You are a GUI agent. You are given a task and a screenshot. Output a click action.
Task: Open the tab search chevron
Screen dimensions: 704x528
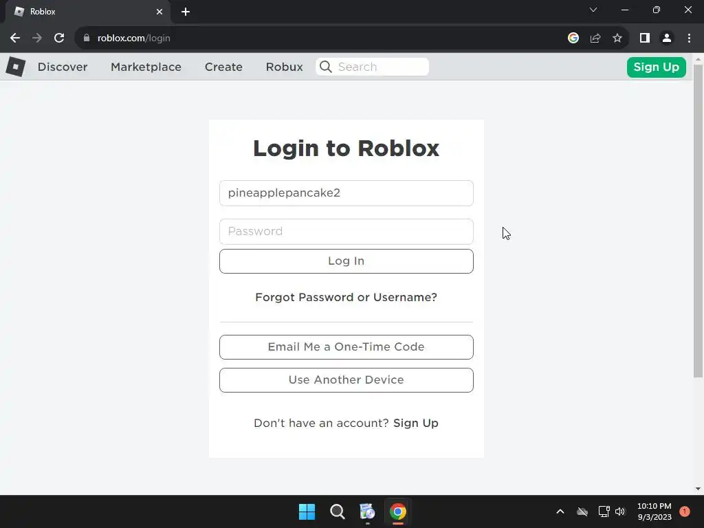coord(593,10)
